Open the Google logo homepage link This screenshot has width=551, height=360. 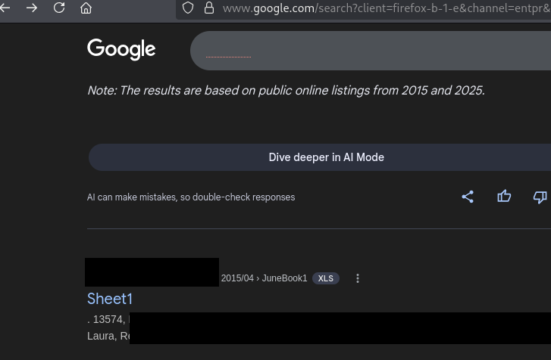point(121,49)
